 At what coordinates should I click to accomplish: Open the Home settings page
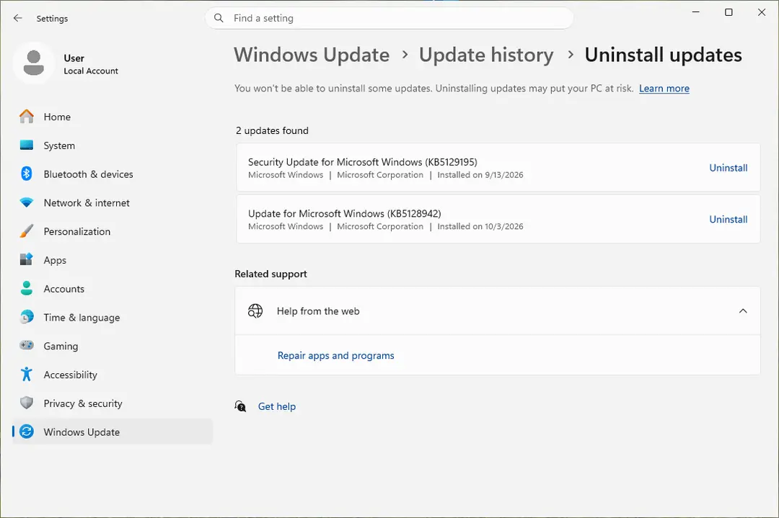(x=113, y=117)
